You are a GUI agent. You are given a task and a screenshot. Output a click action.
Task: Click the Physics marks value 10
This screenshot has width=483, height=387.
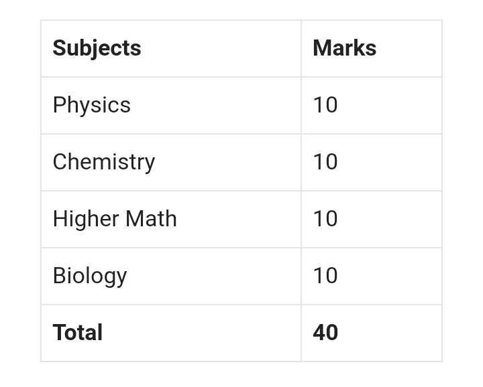tap(325, 105)
